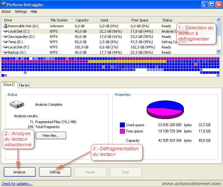Click the magenta Free space legend swatch

tap(122, 131)
